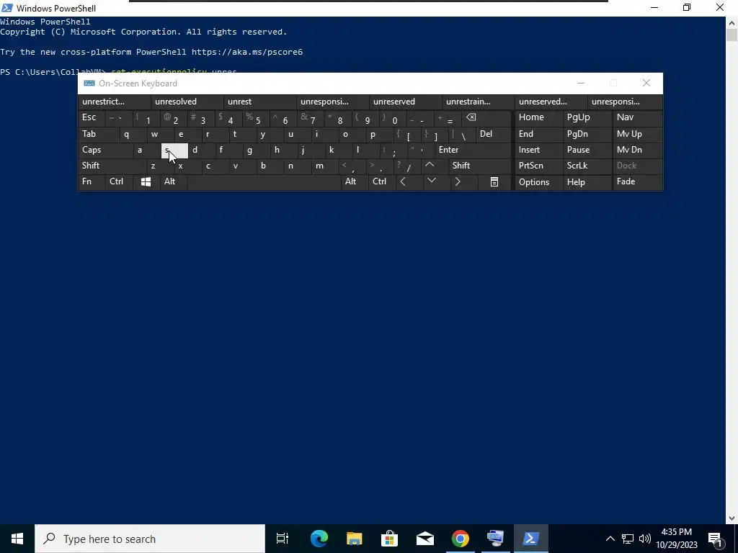The width and height of the screenshot is (738, 553).
Task: Close the On-Screen Keyboard window
Action: pos(646,84)
